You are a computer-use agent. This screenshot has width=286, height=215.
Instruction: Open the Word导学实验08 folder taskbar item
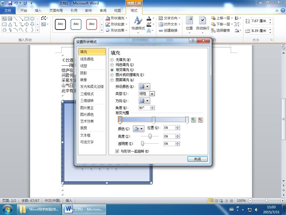(39, 209)
